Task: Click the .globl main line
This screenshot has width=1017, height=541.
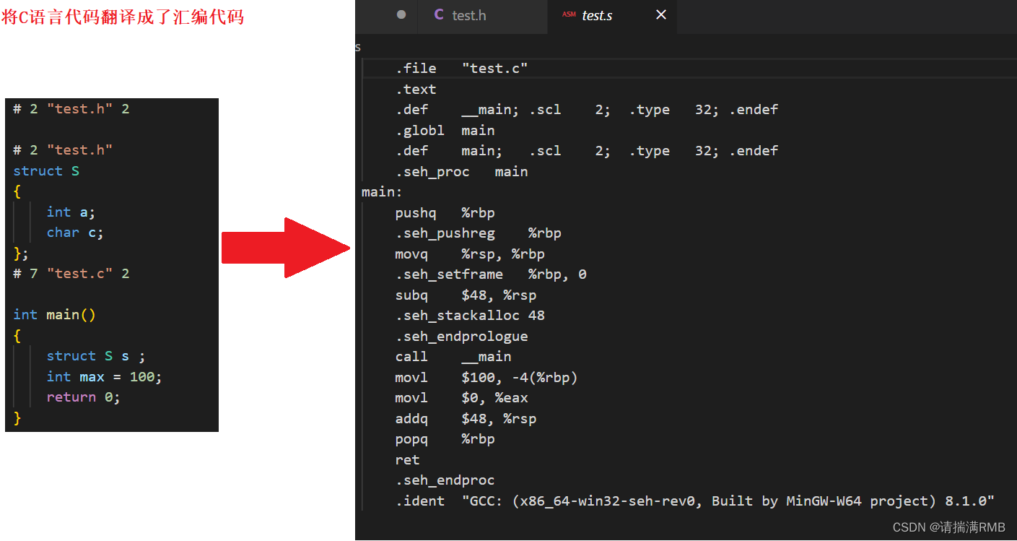Action: tap(445, 131)
